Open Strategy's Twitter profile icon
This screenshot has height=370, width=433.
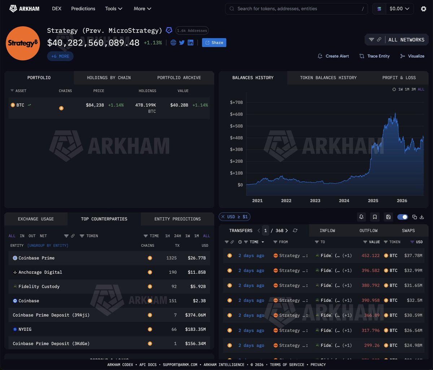point(182,43)
